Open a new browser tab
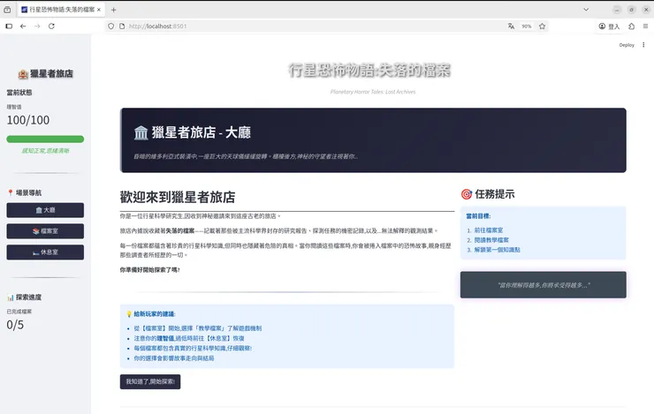 coord(113,10)
